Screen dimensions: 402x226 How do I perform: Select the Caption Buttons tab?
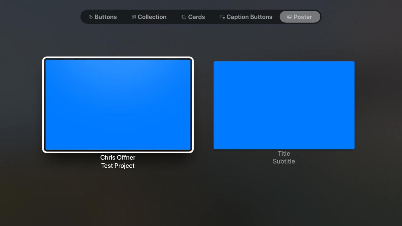(x=249, y=17)
